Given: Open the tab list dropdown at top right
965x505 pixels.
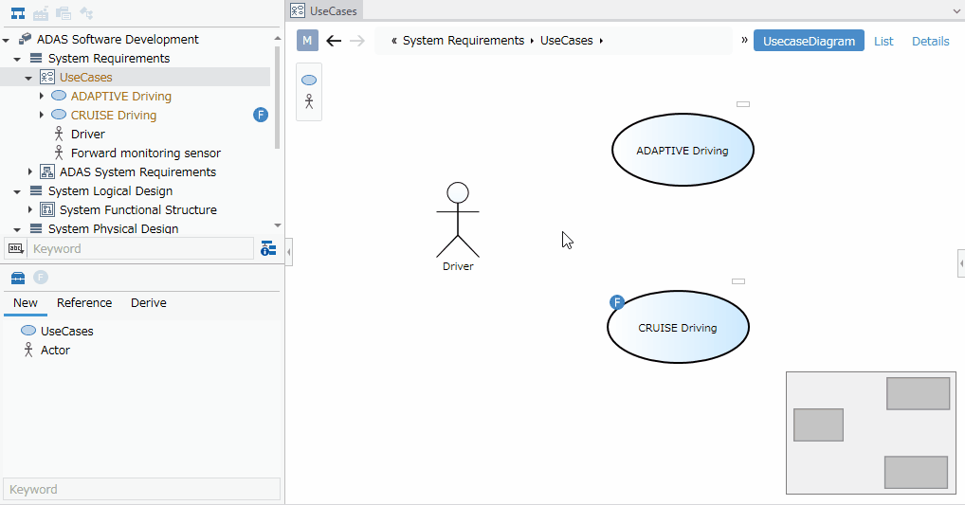Looking at the screenshot, I should tap(956, 11).
